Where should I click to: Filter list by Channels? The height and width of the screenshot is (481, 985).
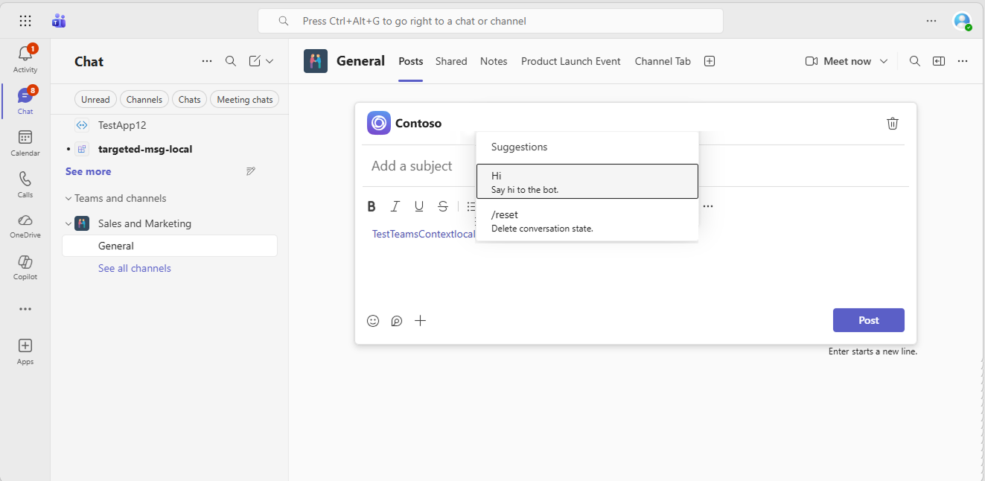144,99
